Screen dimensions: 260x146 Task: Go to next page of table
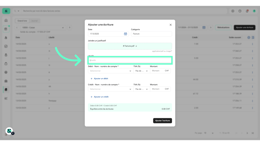tap(247, 133)
